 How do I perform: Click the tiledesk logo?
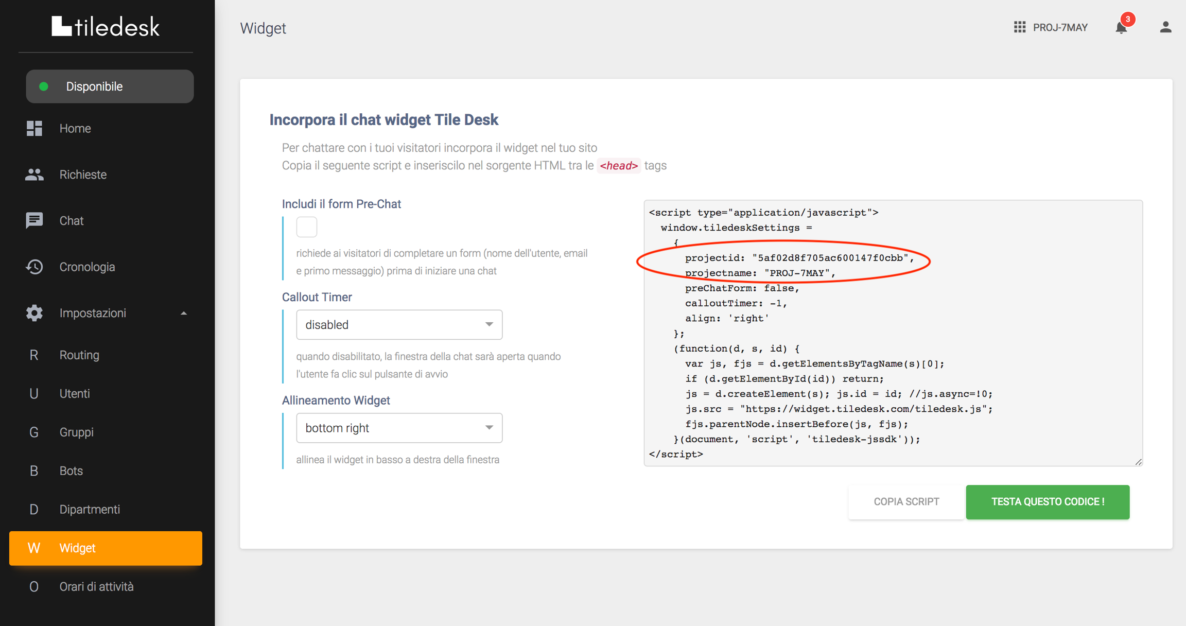pos(106,27)
